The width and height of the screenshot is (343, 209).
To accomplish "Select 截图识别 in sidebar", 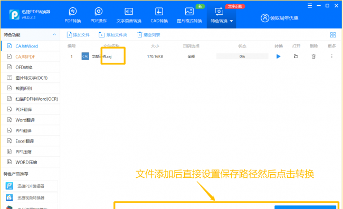I will [x=31, y=89].
